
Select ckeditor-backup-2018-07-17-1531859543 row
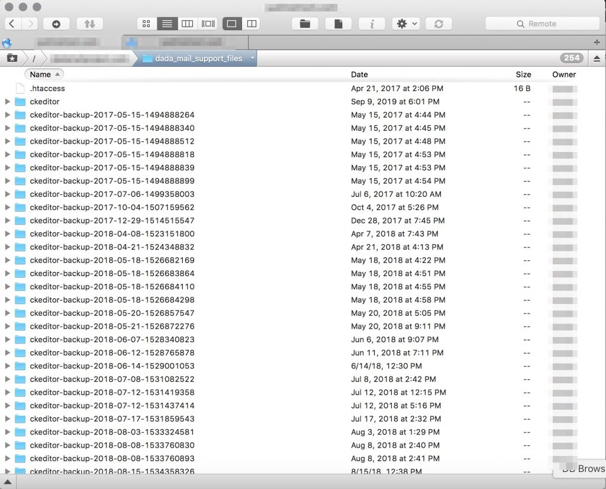(x=303, y=419)
